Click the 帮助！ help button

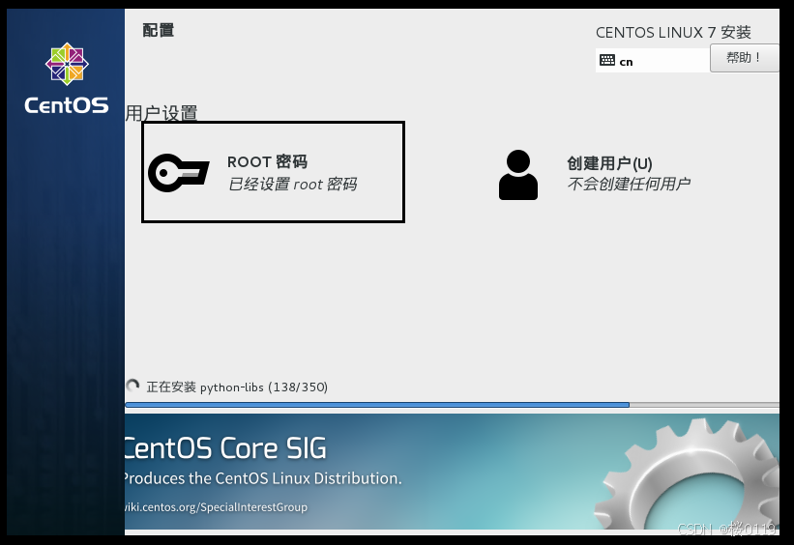pyautogui.click(x=744, y=58)
